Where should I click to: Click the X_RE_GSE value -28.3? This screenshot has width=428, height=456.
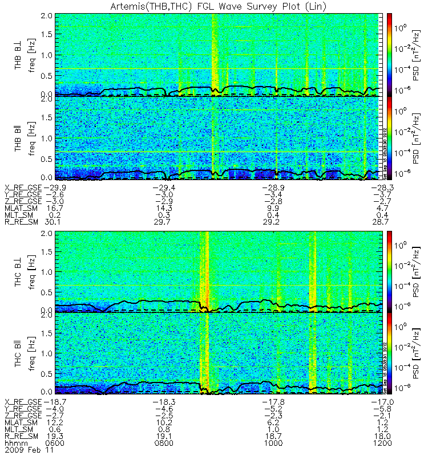pos(382,188)
